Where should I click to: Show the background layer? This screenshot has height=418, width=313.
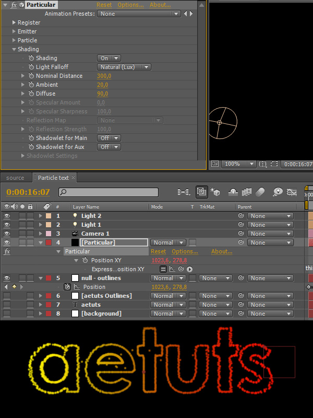click(x=7, y=313)
